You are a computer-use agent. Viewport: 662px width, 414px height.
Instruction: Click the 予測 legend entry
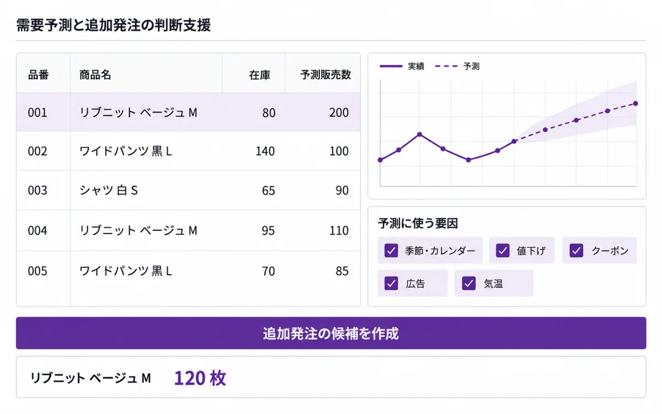(x=457, y=66)
